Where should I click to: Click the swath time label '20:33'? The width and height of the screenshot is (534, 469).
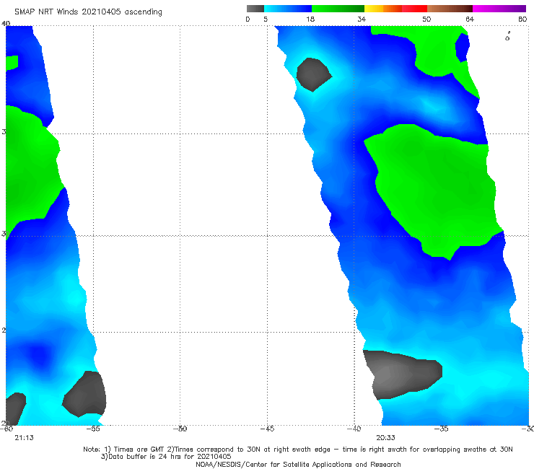point(385,438)
